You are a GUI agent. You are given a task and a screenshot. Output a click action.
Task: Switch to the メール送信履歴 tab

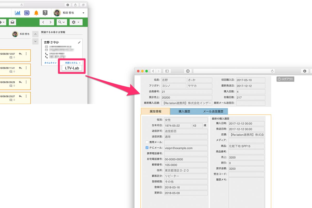tap(213, 112)
